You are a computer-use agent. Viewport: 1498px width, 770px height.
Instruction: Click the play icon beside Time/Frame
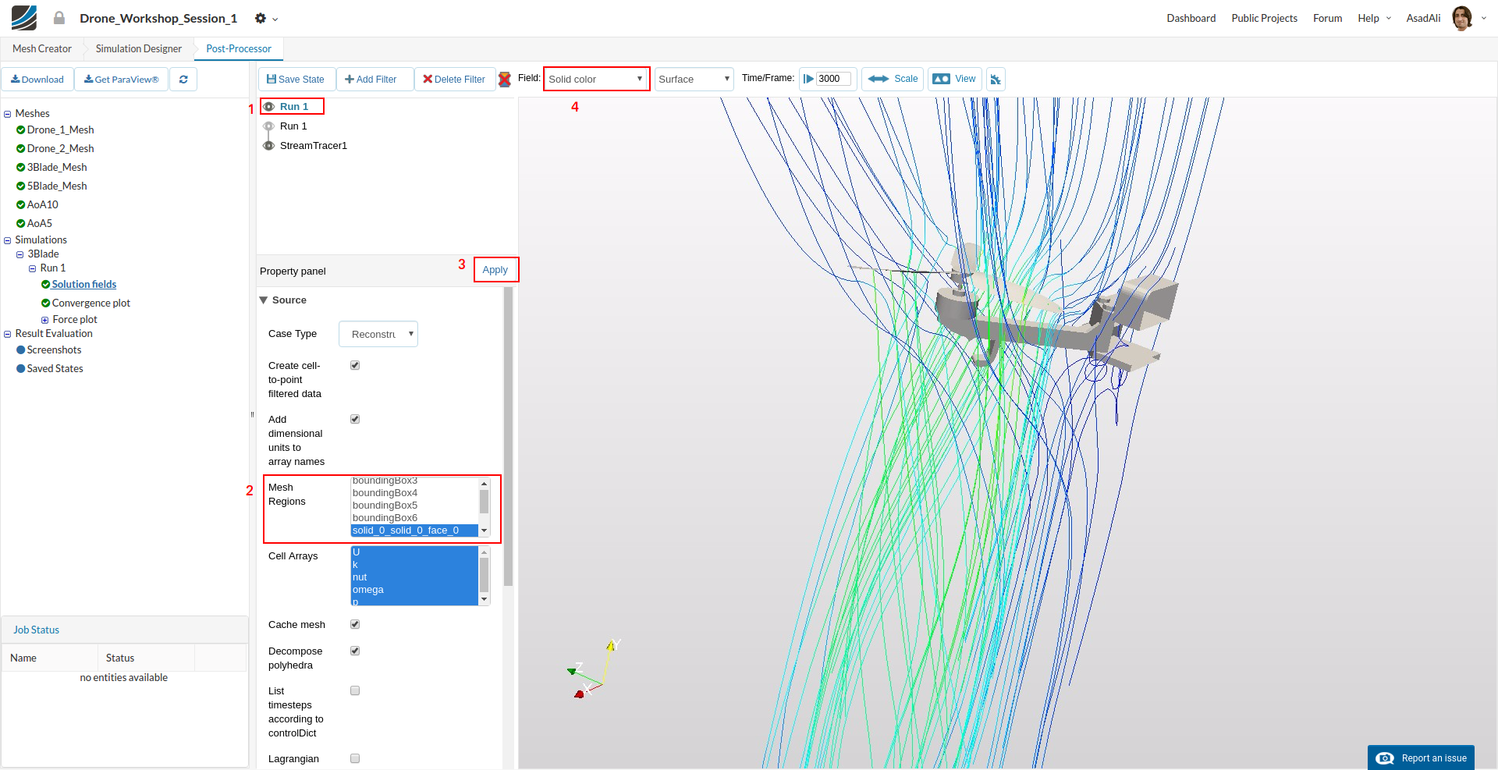pos(809,79)
